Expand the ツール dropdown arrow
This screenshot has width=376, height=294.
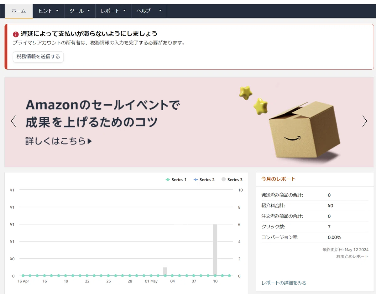tap(88, 11)
